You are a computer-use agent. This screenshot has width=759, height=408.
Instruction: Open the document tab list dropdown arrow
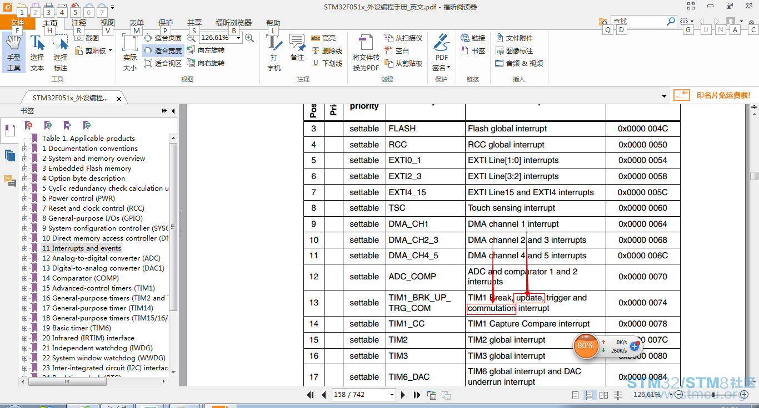[665, 96]
